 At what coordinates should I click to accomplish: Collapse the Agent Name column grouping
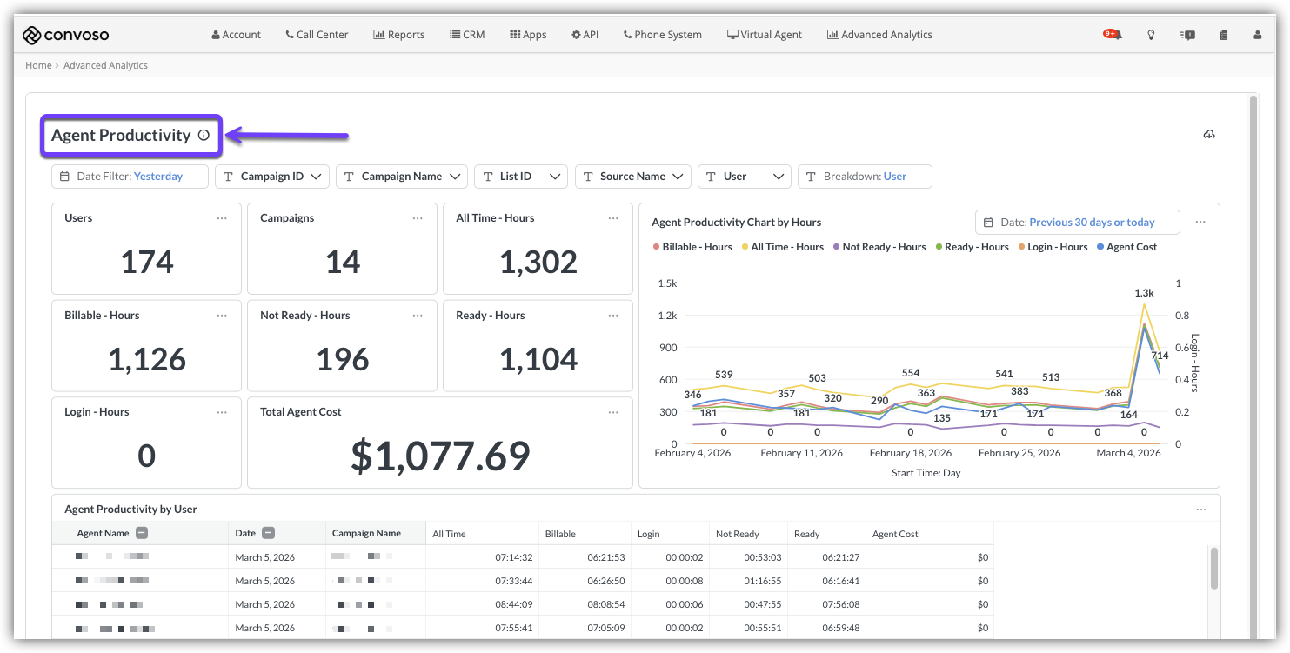(142, 534)
